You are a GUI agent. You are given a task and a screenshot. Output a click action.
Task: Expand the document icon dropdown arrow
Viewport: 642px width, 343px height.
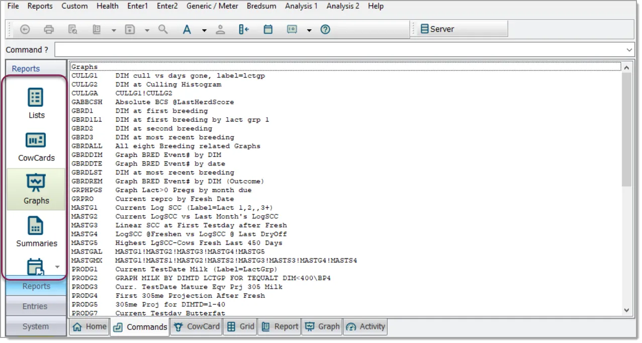point(114,30)
